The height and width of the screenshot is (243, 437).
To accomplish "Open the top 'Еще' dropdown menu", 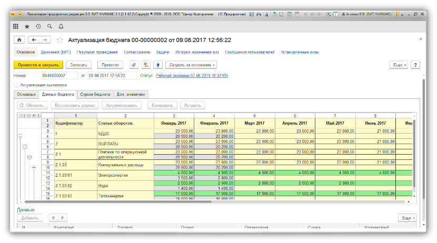I will pos(398,65).
